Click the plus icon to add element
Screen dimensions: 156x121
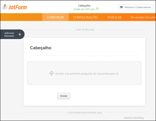coord(20,34)
